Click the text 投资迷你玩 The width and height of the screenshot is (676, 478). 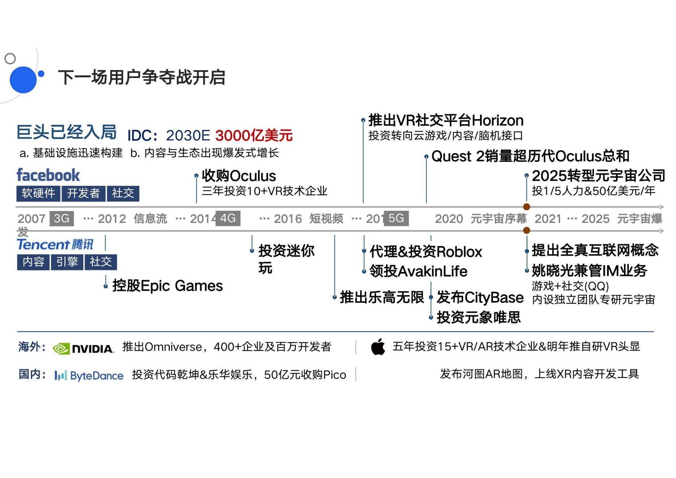pos(287,259)
